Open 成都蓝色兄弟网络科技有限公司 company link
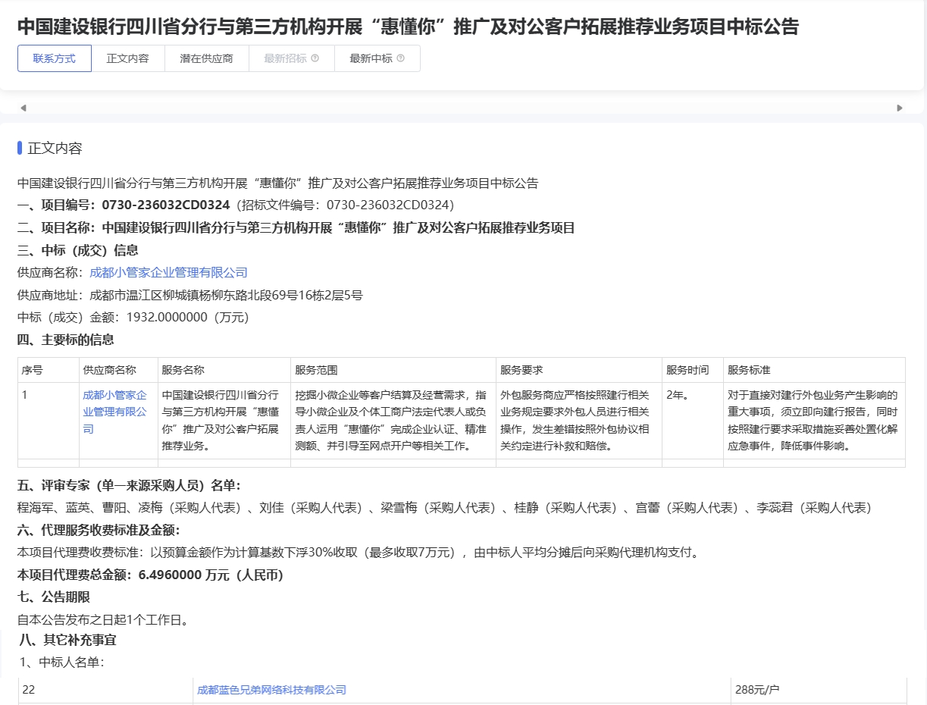Screen dimensions: 927x705 (x=271, y=690)
